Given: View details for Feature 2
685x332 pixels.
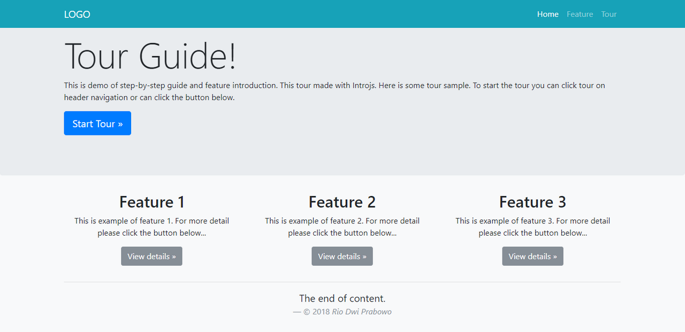Looking at the screenshot, I should click(x=342, y=256).
